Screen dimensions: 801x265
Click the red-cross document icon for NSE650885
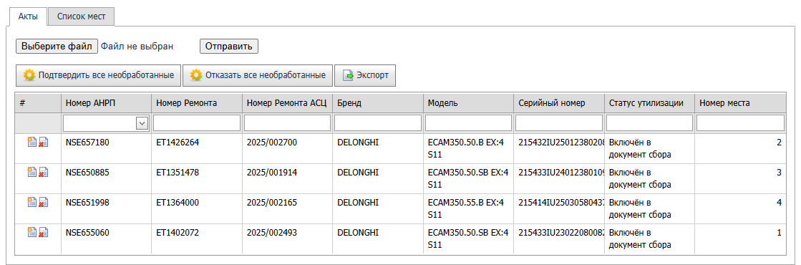44,173
